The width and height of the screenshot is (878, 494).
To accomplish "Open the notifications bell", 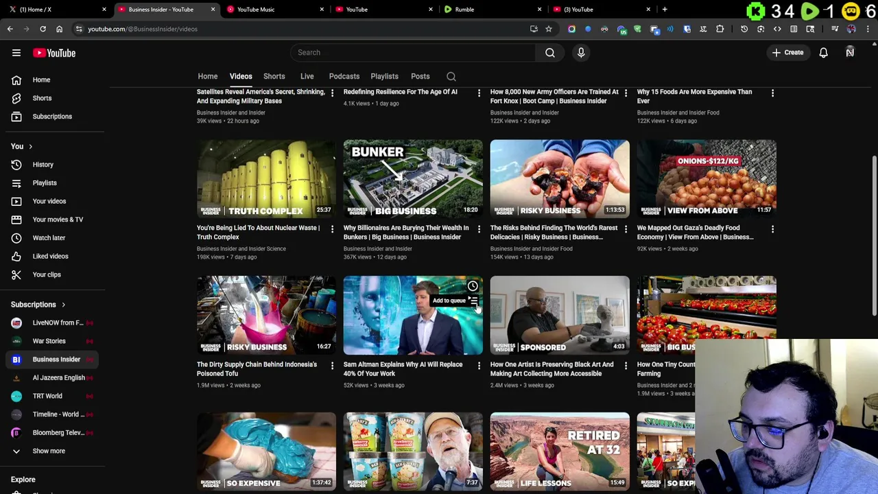I will click(x=823, y=53).
